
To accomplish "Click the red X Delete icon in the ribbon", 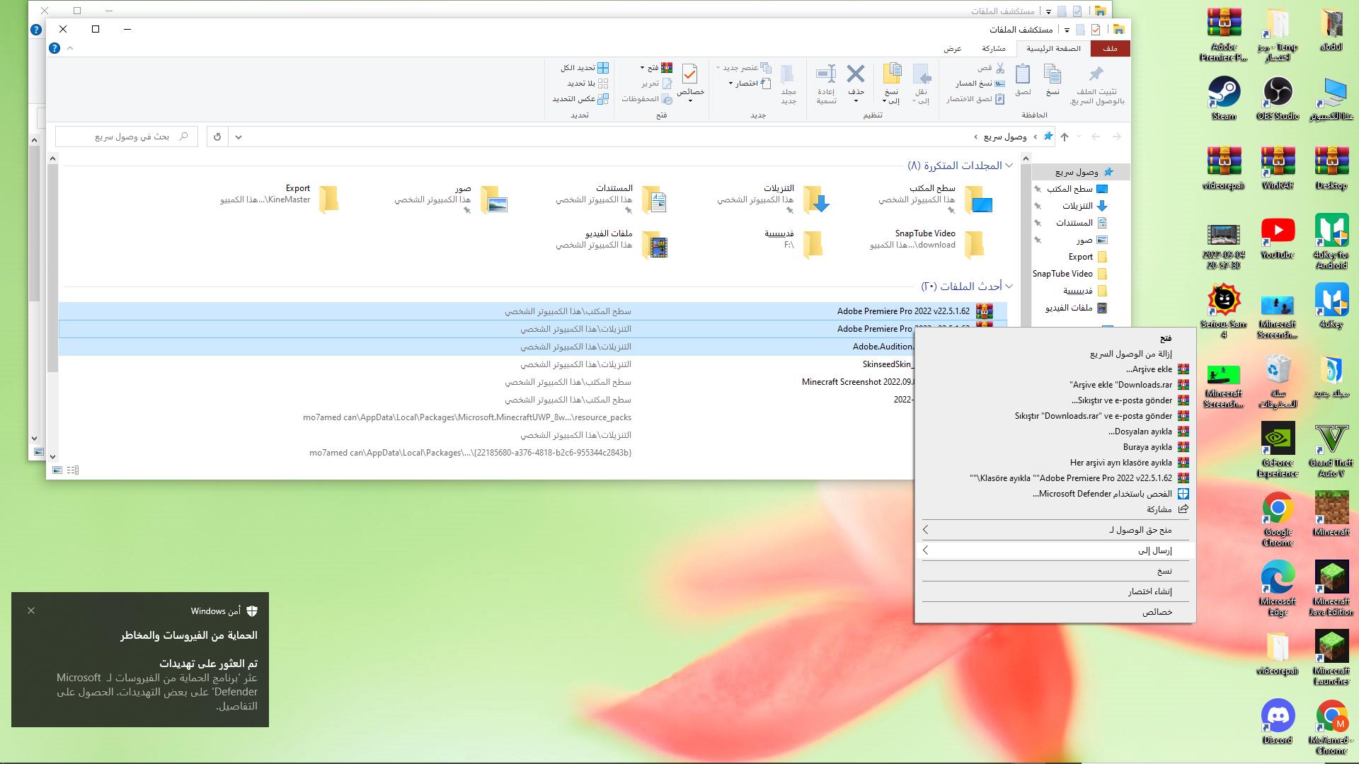I will coord(856,74).
